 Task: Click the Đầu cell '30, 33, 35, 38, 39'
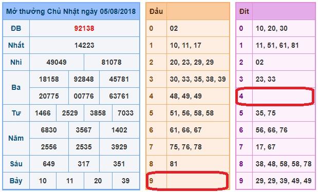[x=198, y=79]
